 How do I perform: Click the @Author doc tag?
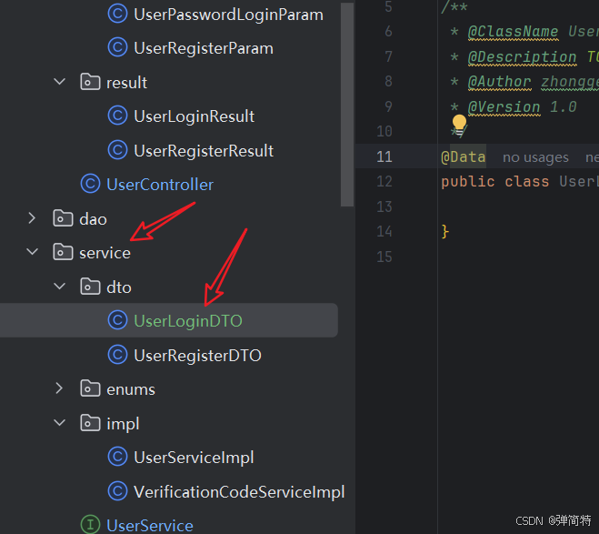tap(499, 82)
